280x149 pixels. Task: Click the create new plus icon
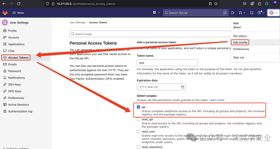pyautogui.click(x=154, y=12)
